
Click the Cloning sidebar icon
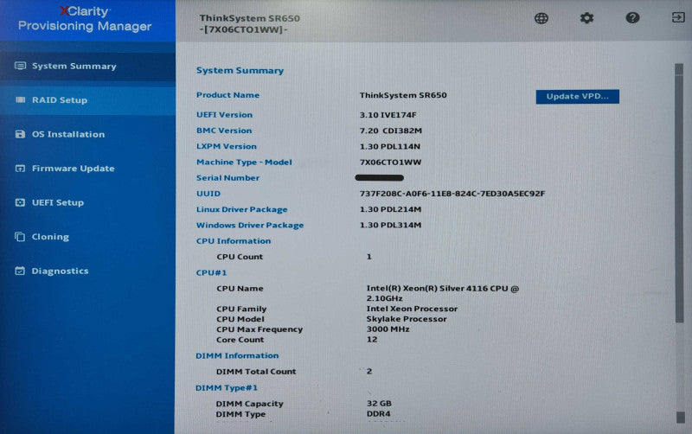[x=20, y=237]
